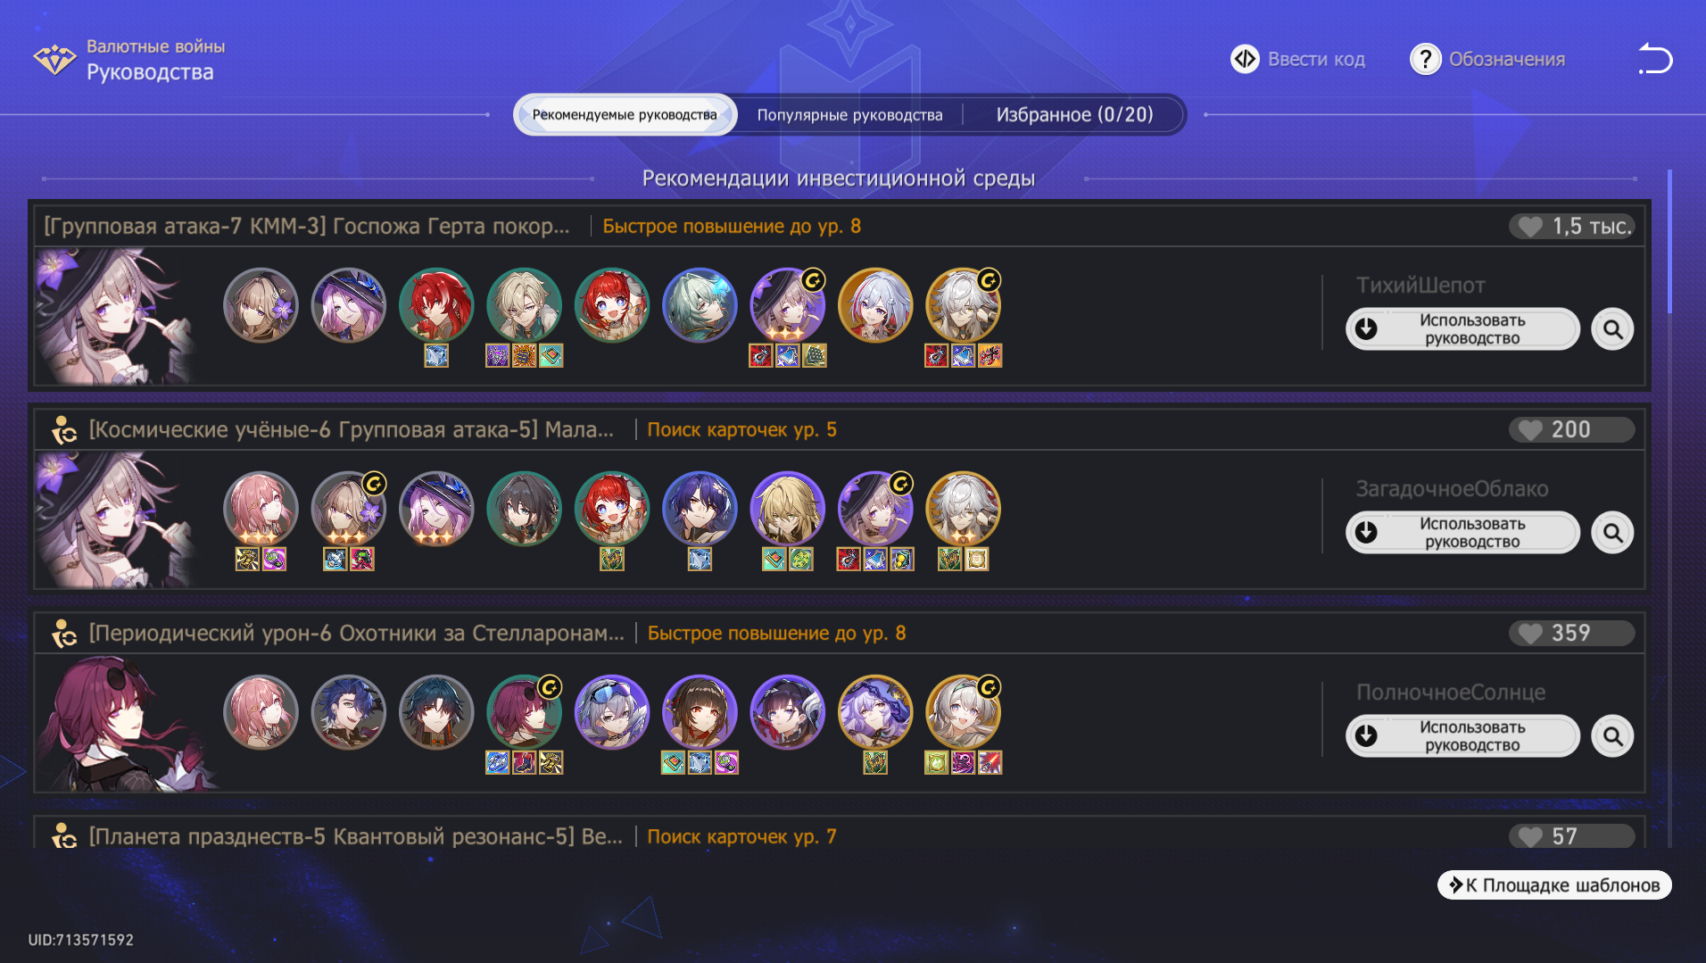The width and height of the screenshot is (1706, 963).
Task: Use the guide by ЗагадочноеОблако
Action: tap(1462, 533)
